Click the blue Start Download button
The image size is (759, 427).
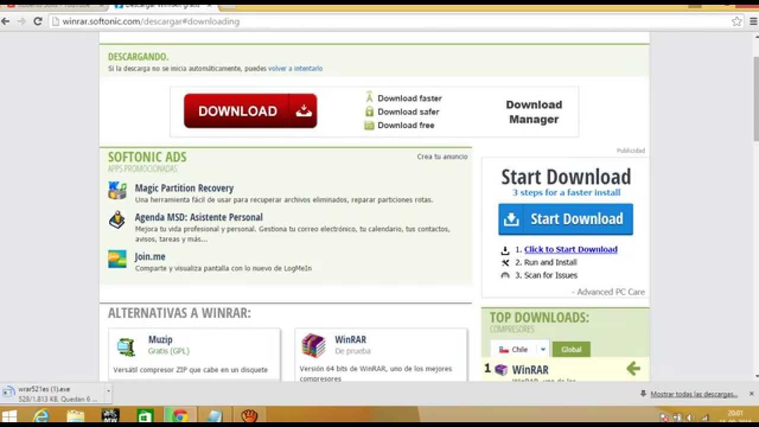(x=566, y=219)
